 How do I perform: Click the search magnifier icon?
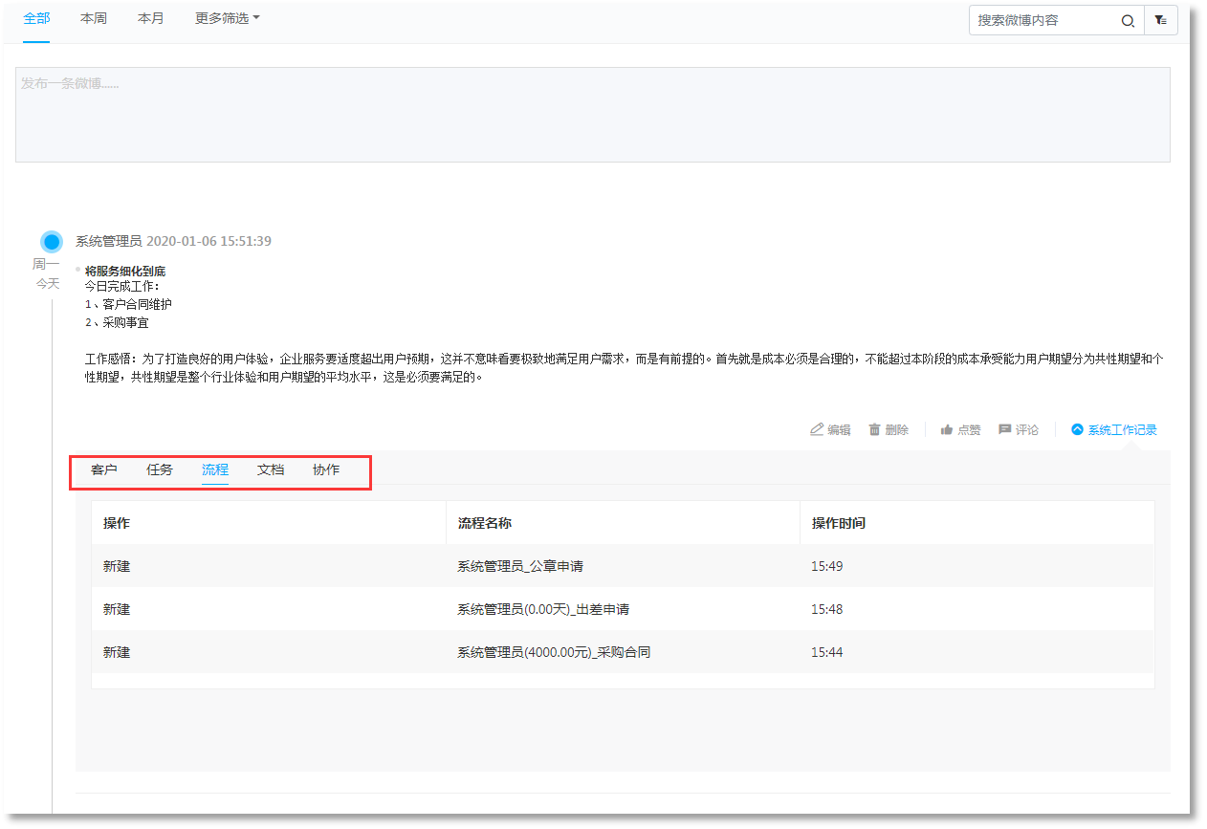(x=1128, y=20)
